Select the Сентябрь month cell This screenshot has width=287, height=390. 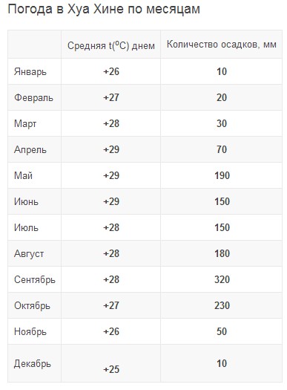point(35,279)
